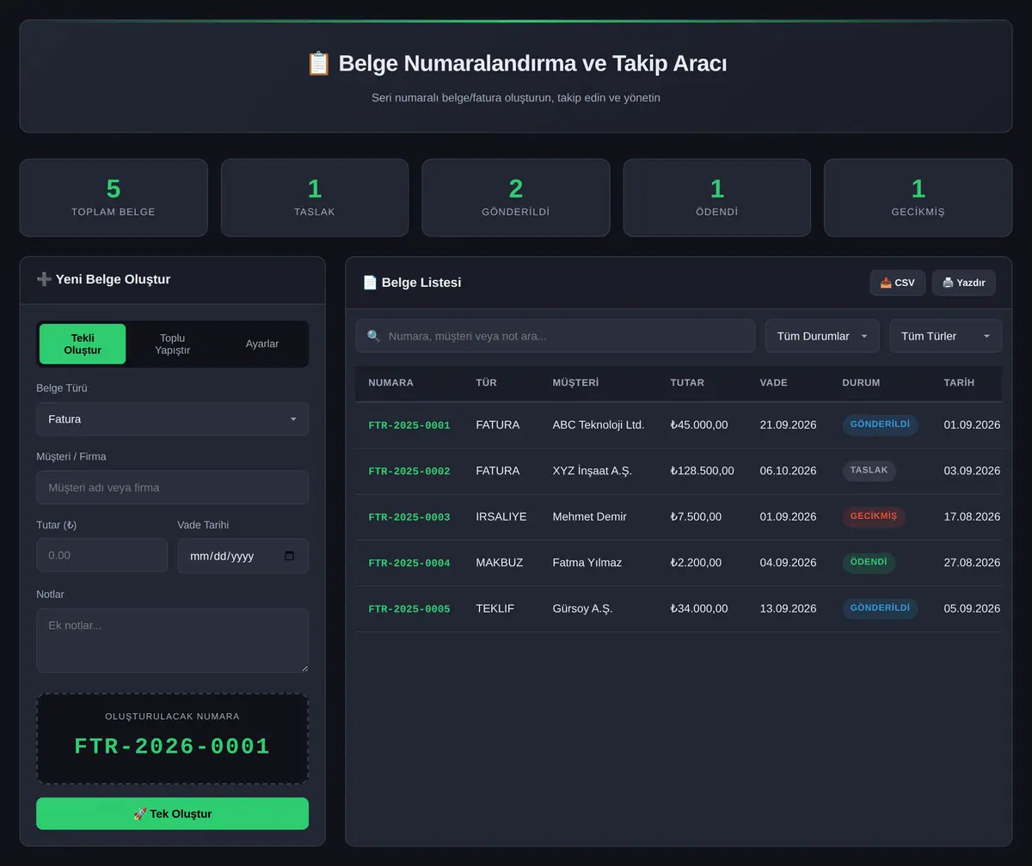Click the GÖNDERİLDİ badge for ABC Teknoloji Ltd.
The width and height of the screenshot is (1032, 866).
click(880, 425)
